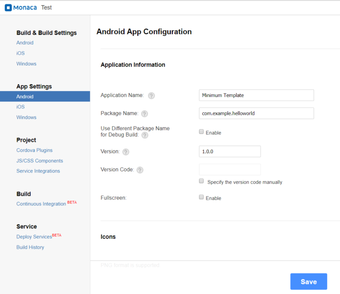Enable the Fullscreen checkbox
Image resolution: width=340 pixels, height=294 pixels.
(x=201, y=197)
